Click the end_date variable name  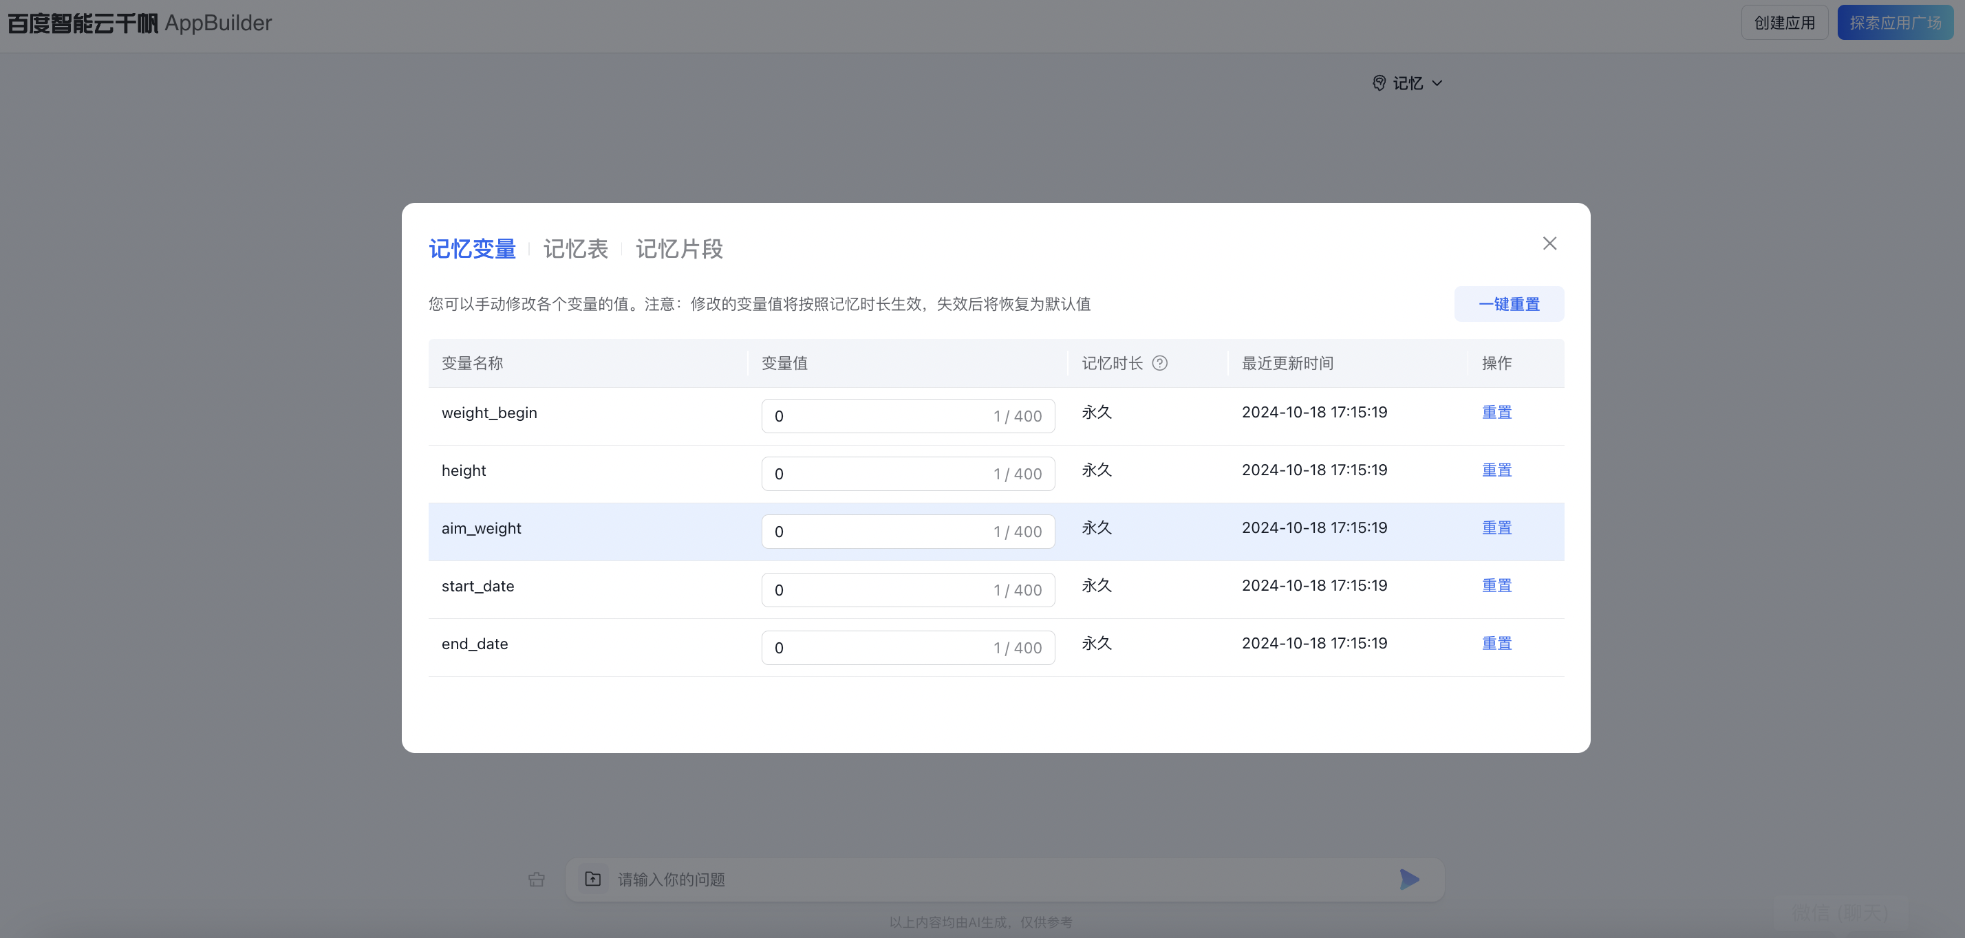tap(475, 645)
